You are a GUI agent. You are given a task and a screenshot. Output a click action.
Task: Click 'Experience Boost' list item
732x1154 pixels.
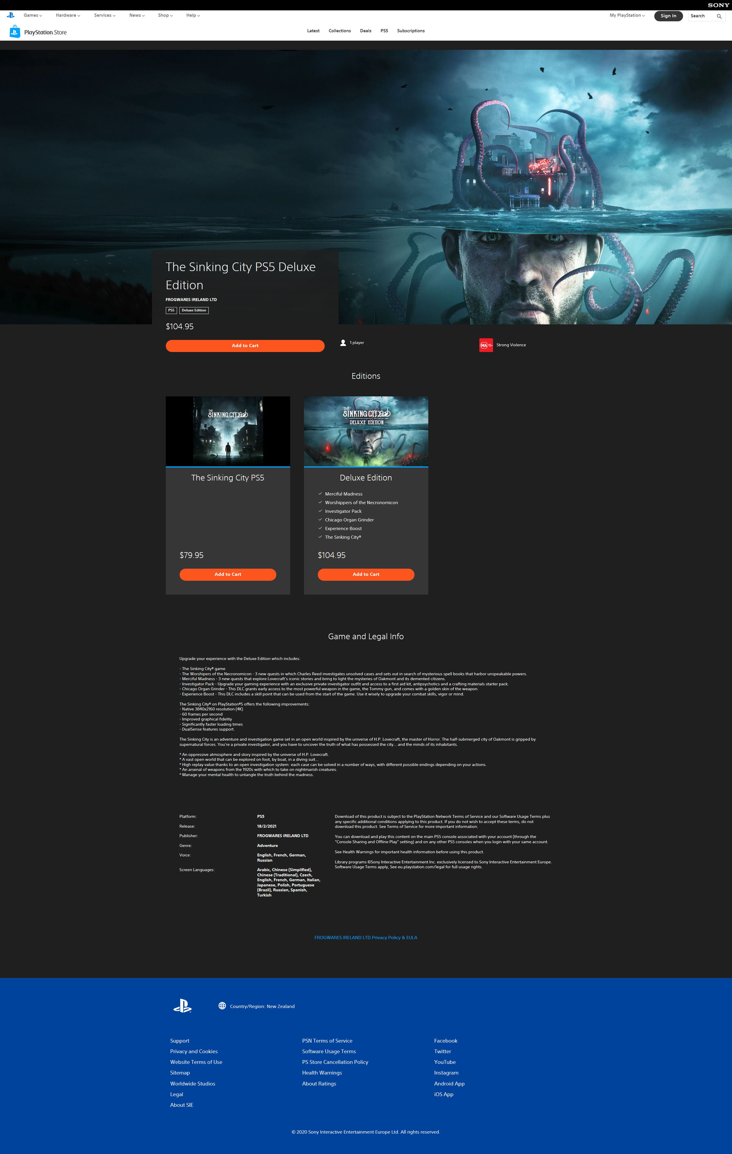click(343, 528)
